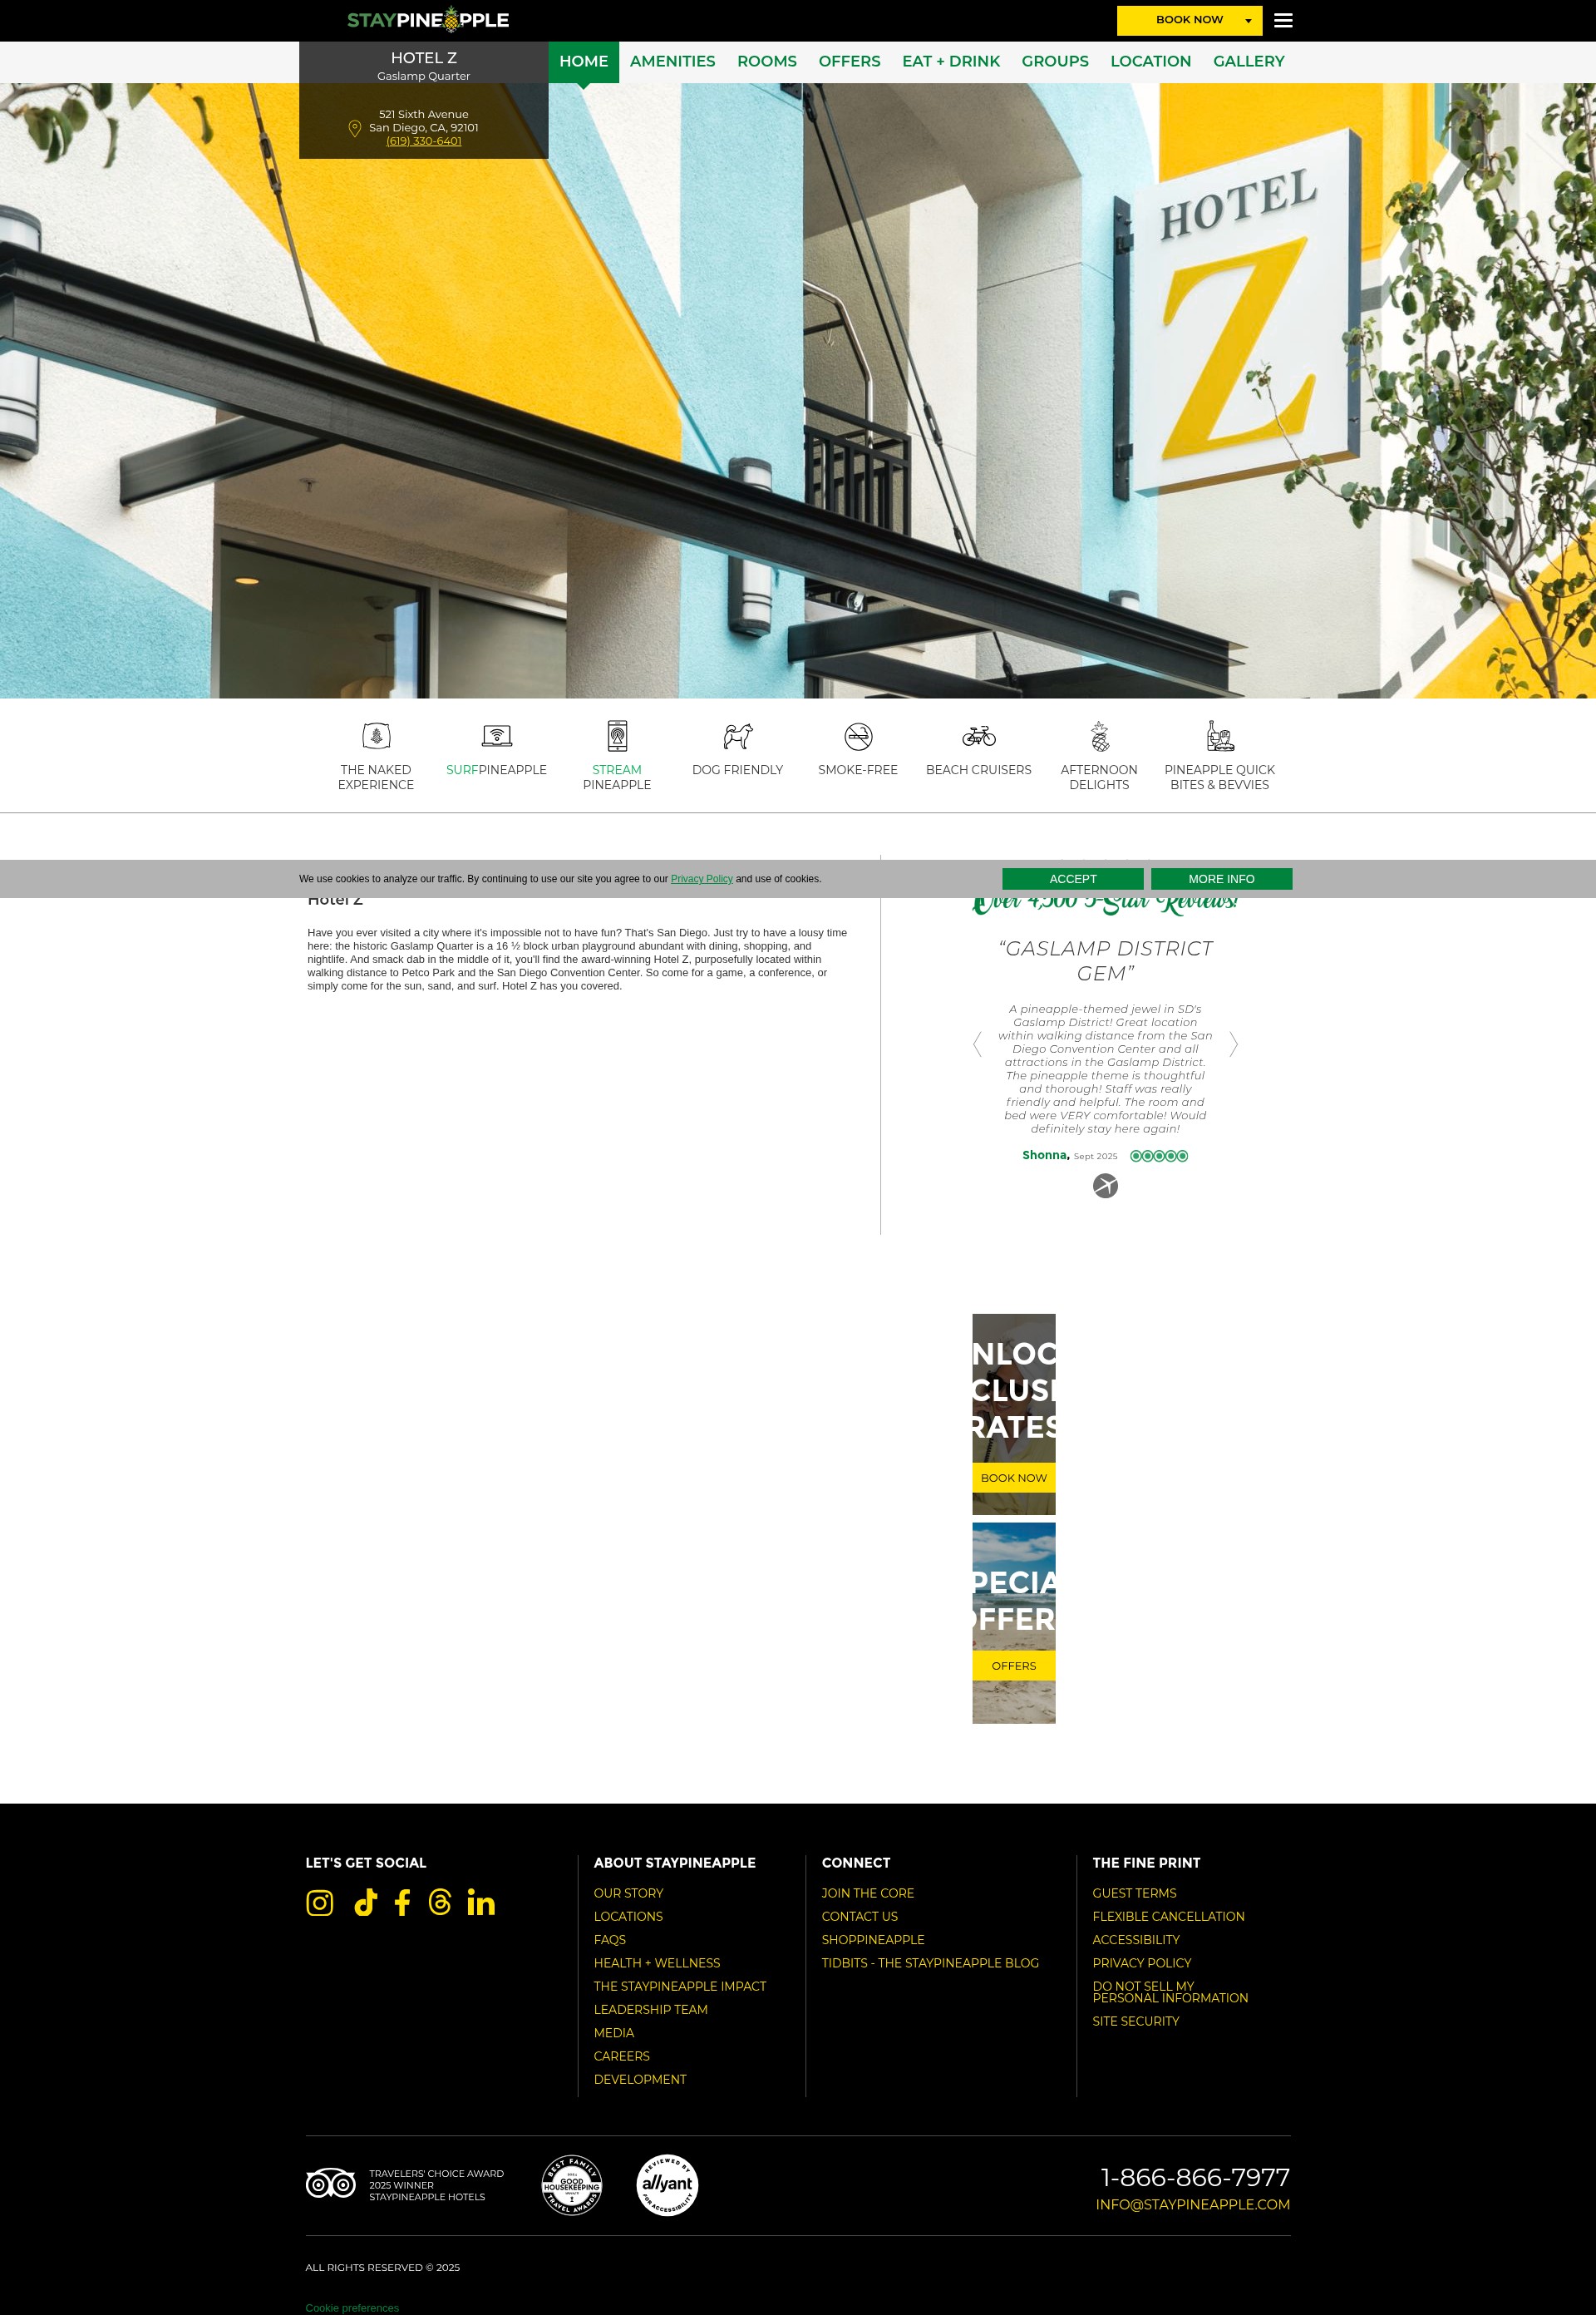Click the TripAdvisor owl logo
The height and width of the screenshot is (2315, 1596).
click(x=331, y=2183)
